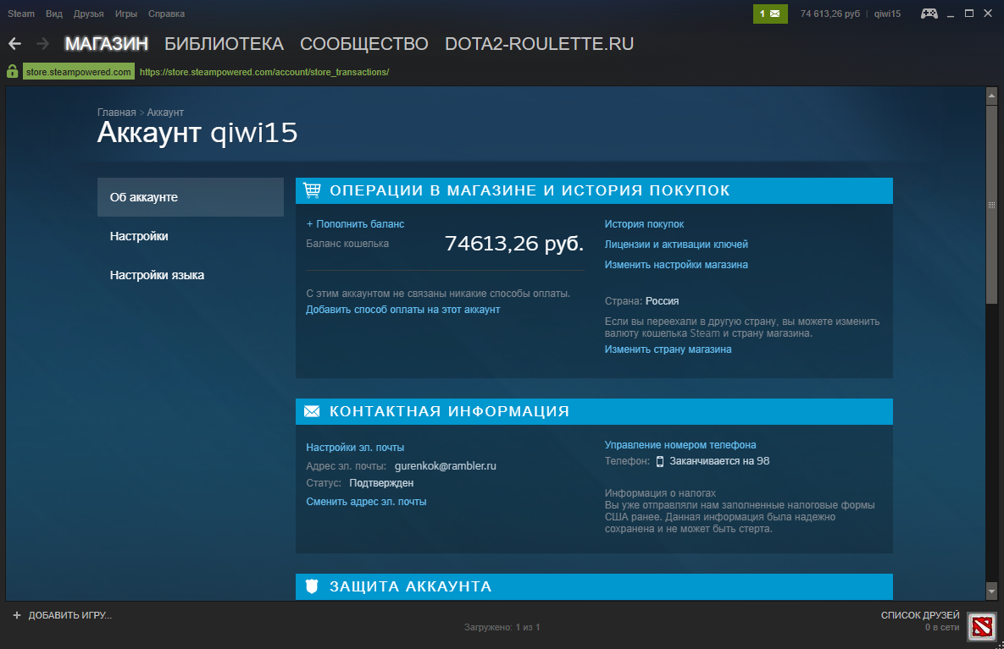Open qiwi15 account name dropdown at top

coord(887,14)
